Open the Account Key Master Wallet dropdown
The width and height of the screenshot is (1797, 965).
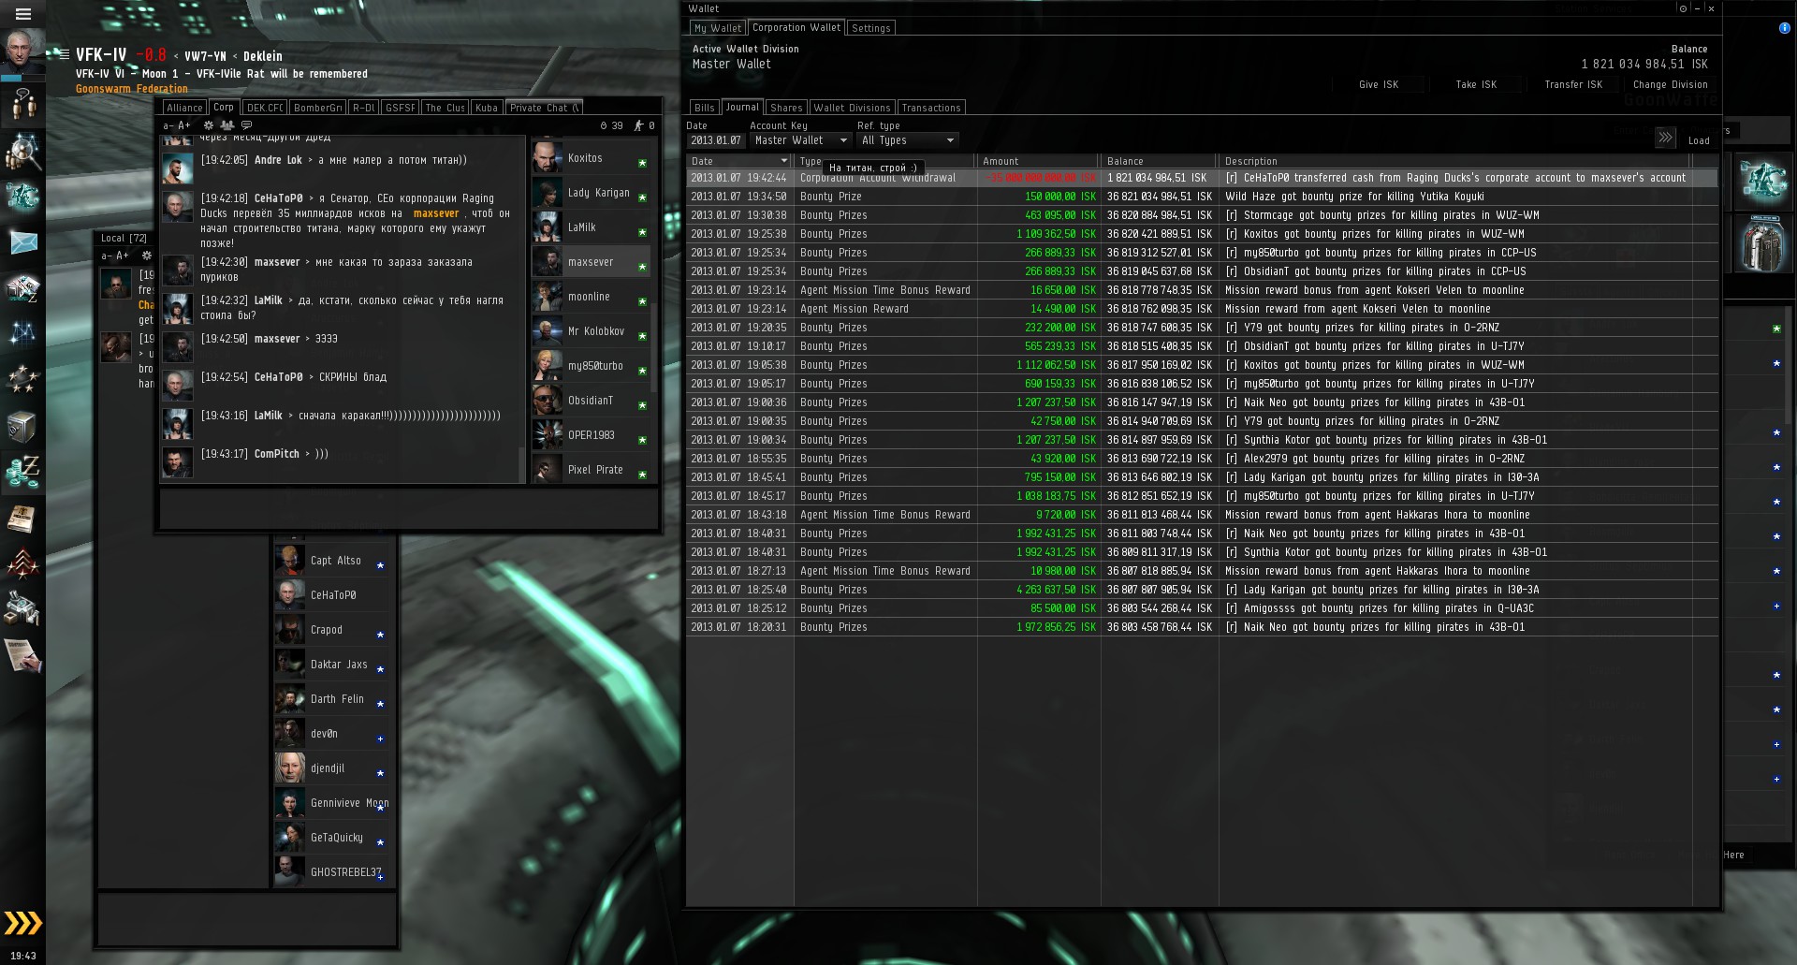coord(800,140)
